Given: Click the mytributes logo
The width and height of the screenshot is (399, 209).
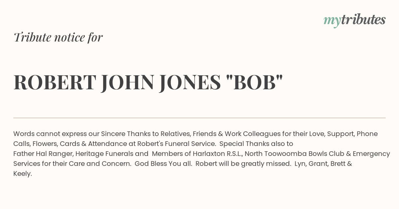Looking at the screenshot, I should [354, 21].
